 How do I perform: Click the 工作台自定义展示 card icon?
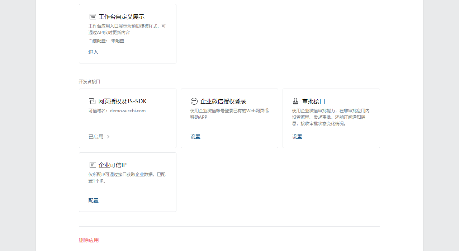click(x=93, y=16)
